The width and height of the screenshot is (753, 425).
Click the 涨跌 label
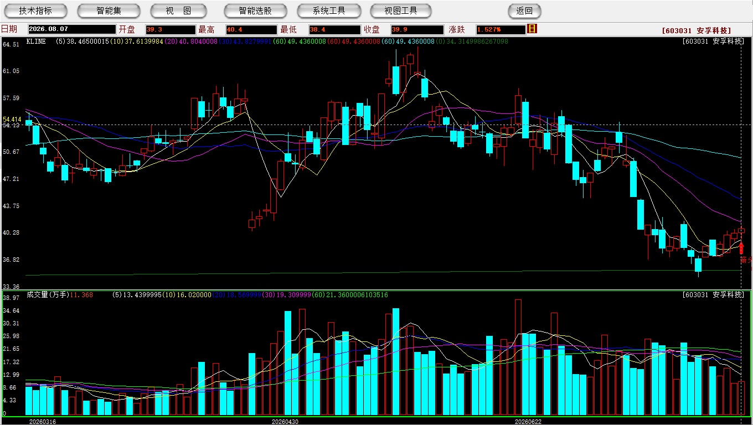coord(457,29)
